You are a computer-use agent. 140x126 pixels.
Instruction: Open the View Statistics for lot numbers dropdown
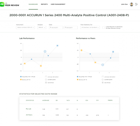point(90,27)
